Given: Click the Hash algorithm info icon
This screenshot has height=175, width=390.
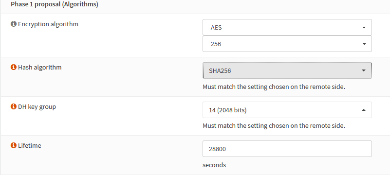Looking at the screenshot, I should pos(14,67).
